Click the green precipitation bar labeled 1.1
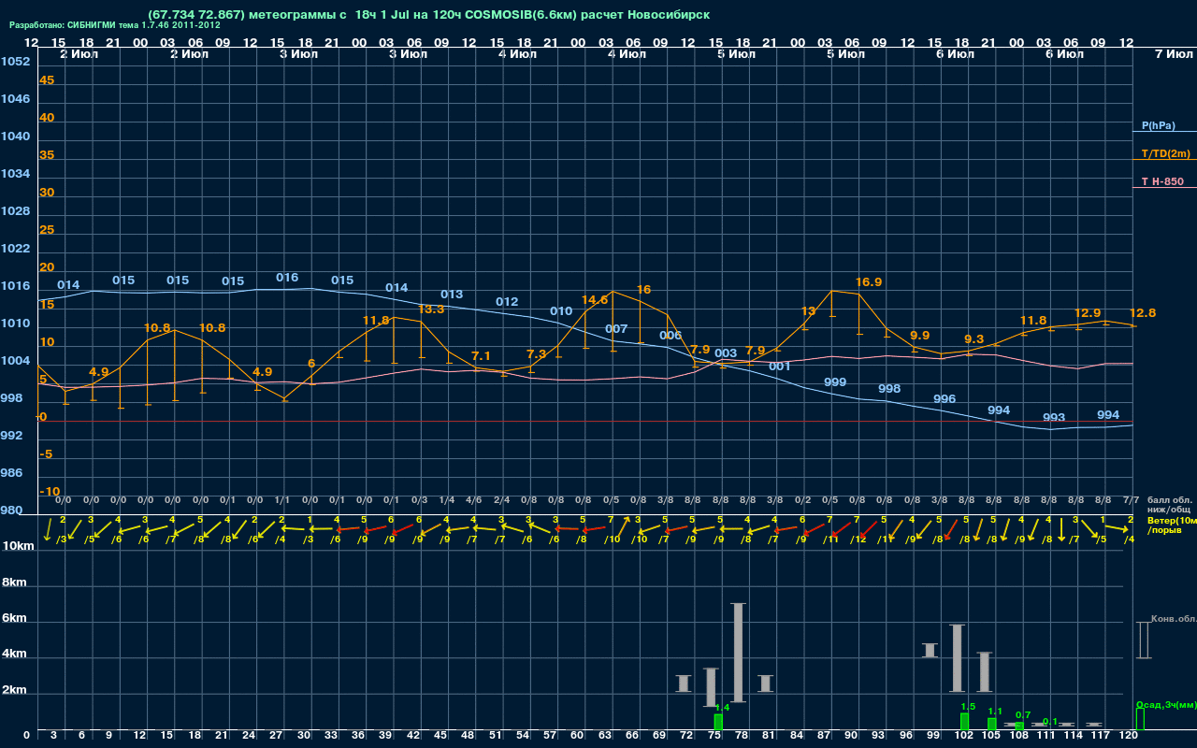 pyautogui.click(x=992, y=725)
